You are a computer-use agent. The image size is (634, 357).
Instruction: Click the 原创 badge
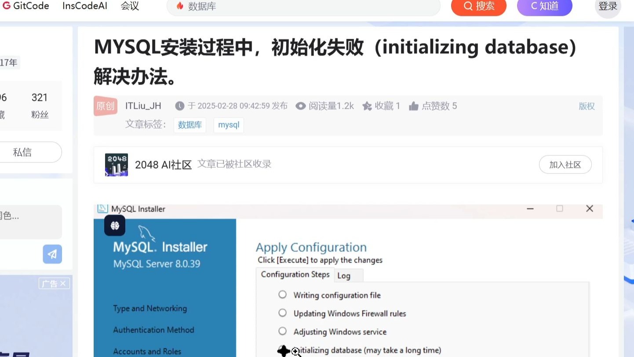105,106
